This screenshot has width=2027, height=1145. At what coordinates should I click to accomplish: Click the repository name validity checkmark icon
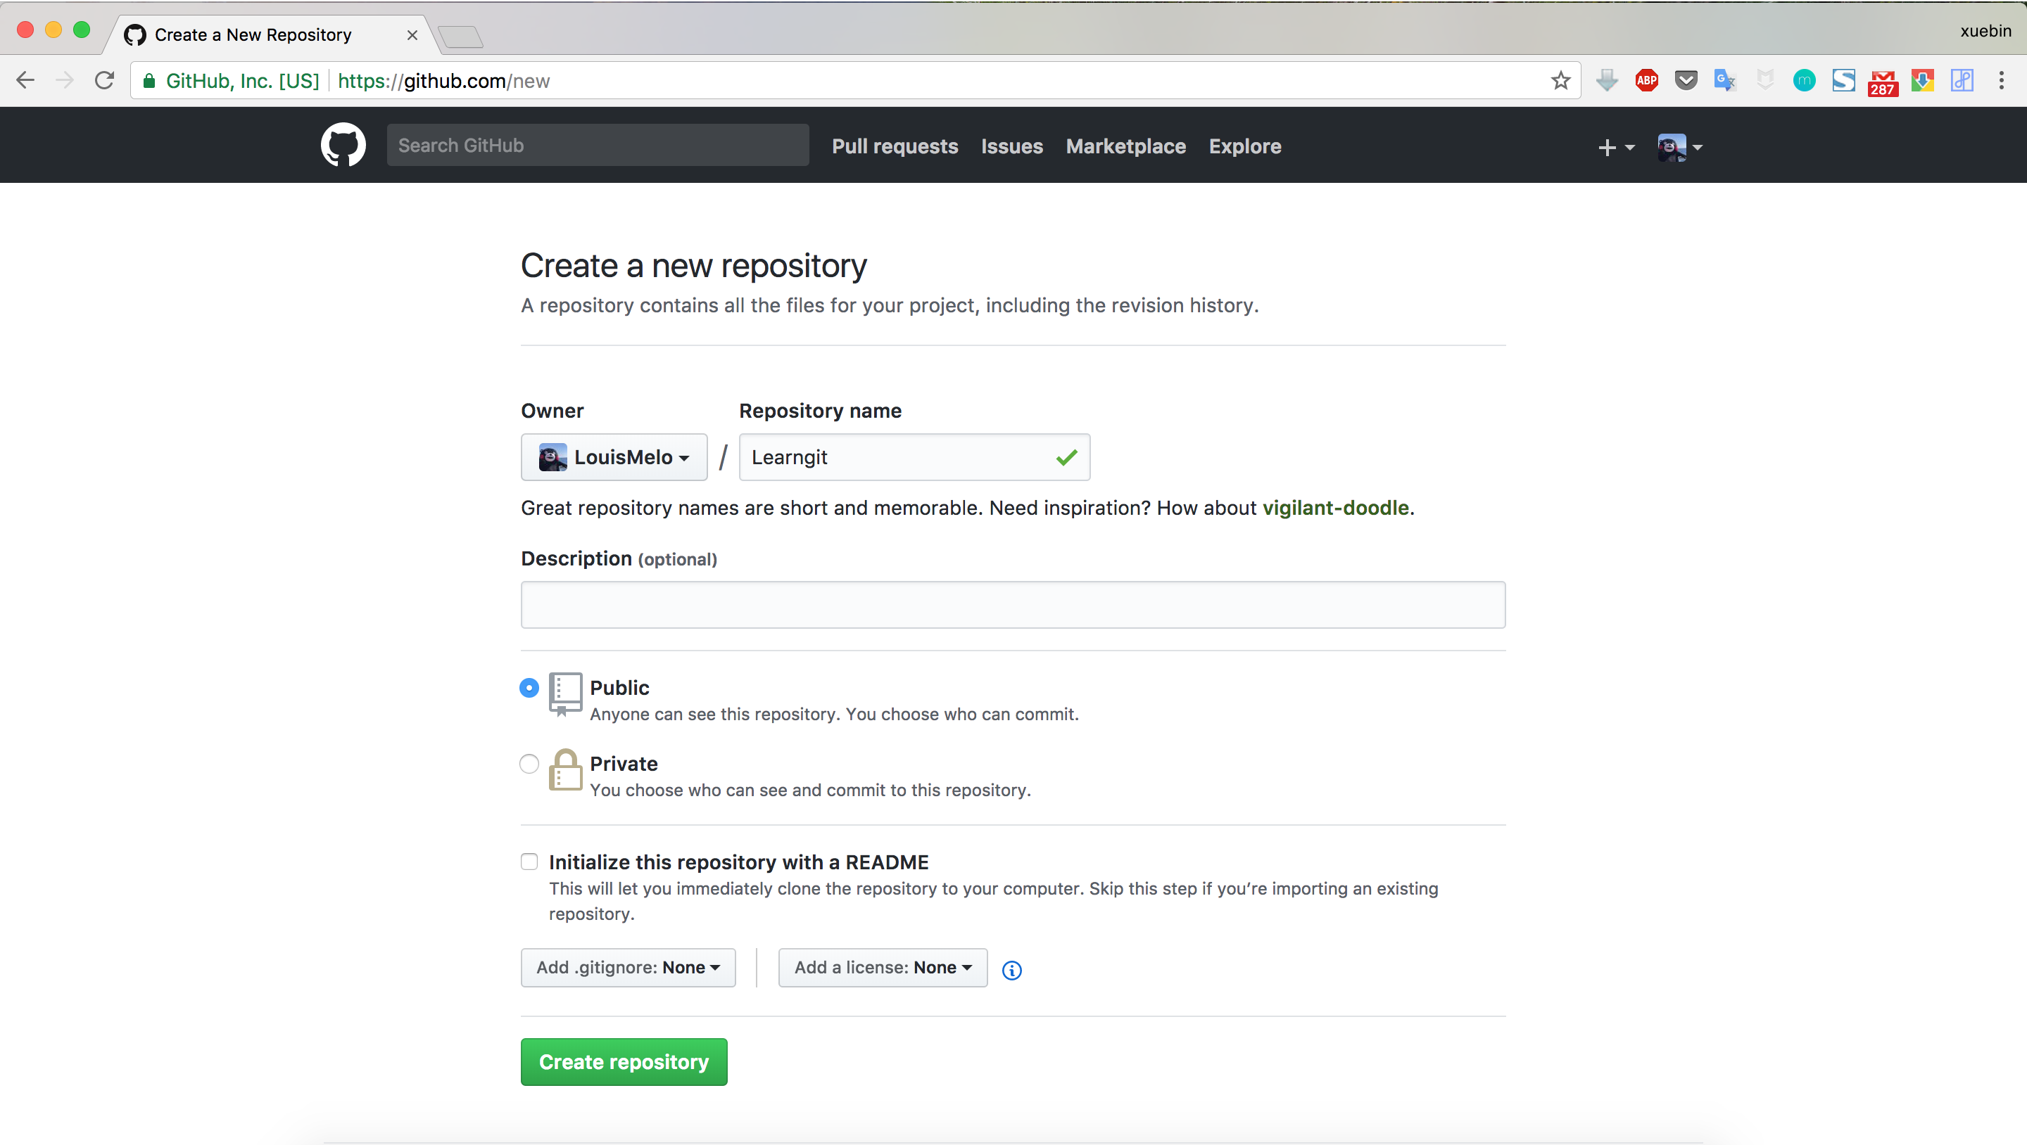click(1066, 456)
